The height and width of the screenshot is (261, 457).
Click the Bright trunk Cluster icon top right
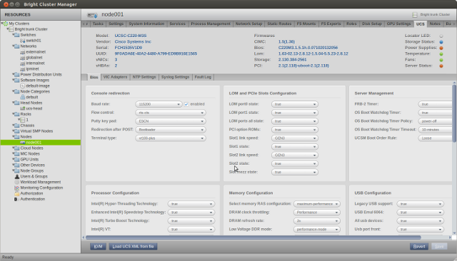pyautogui.click(x=415, y=14)
